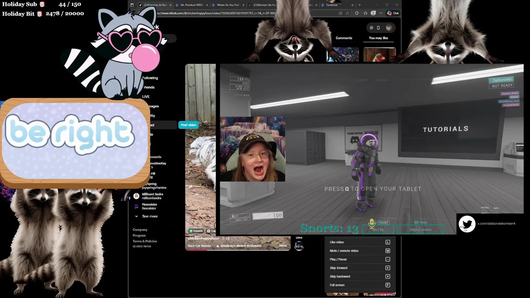The height and width of the screenshot is (298, 530).
Task: Click the 'Full screen' shortcut text
Action: 337,285
